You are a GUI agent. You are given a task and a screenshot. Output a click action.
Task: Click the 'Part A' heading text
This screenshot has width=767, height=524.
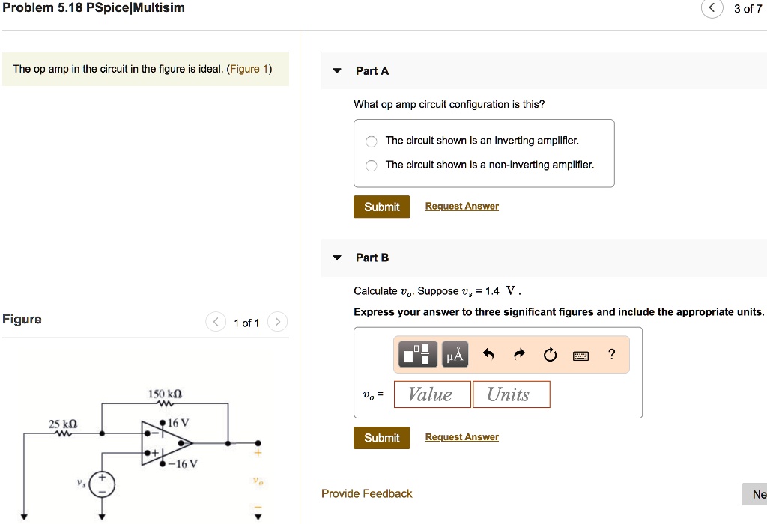point(372,71)
